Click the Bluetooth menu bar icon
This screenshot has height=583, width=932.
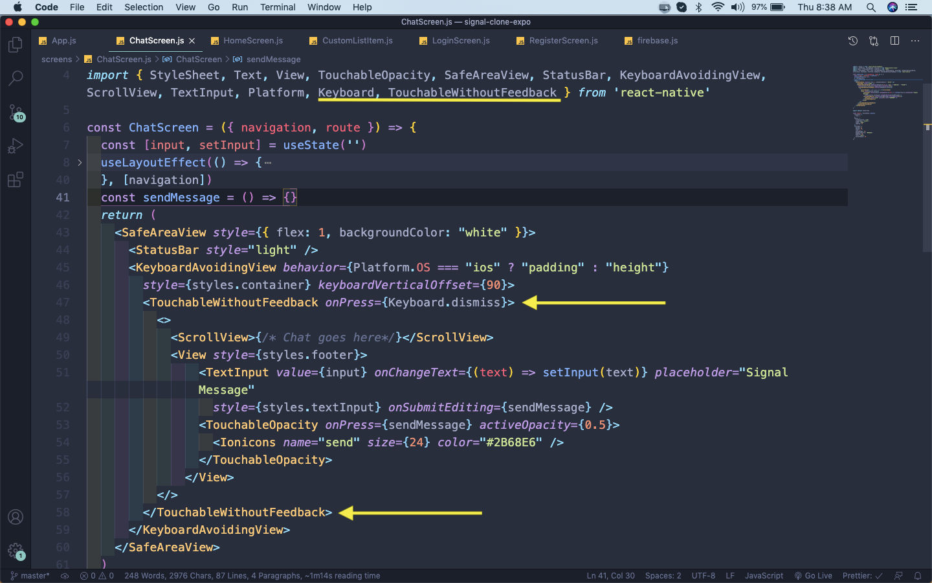[x=698, y=7]
